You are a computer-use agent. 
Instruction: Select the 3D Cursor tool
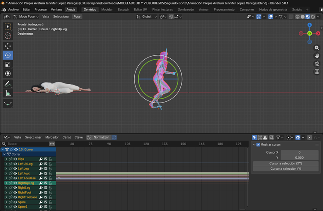[8, 36]
